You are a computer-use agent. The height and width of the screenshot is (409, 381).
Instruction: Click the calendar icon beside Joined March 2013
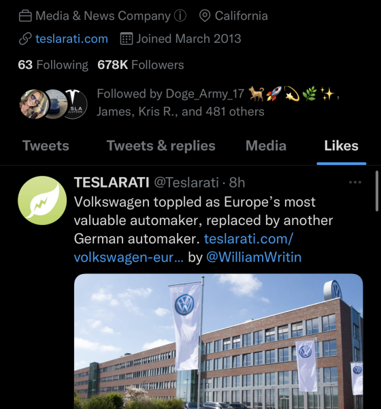click(x=127, y=39)
